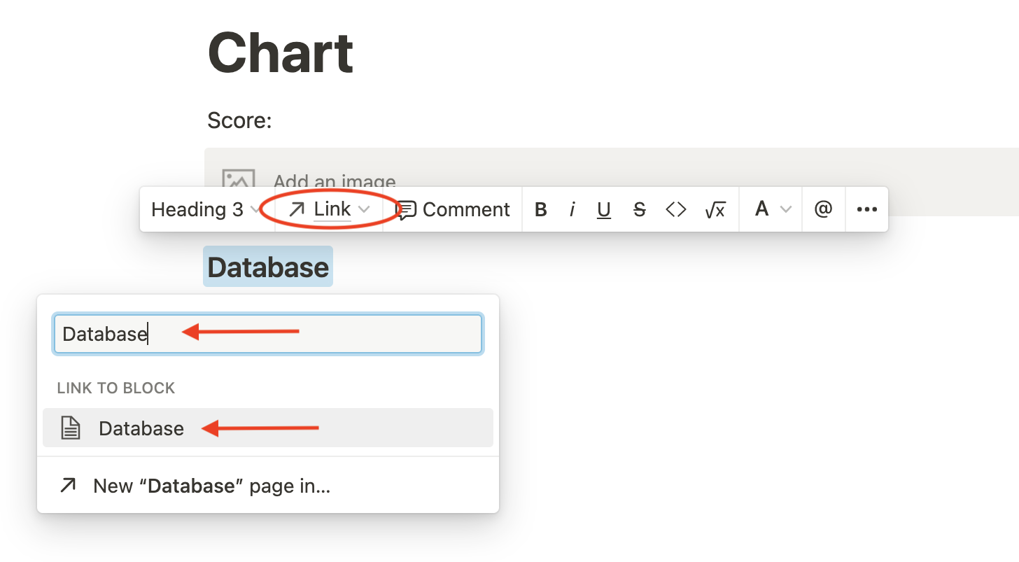Click the Chart page title
The width and height of the screenshot is (1019, 562).
pyautogui.click(x=281, y=52)
